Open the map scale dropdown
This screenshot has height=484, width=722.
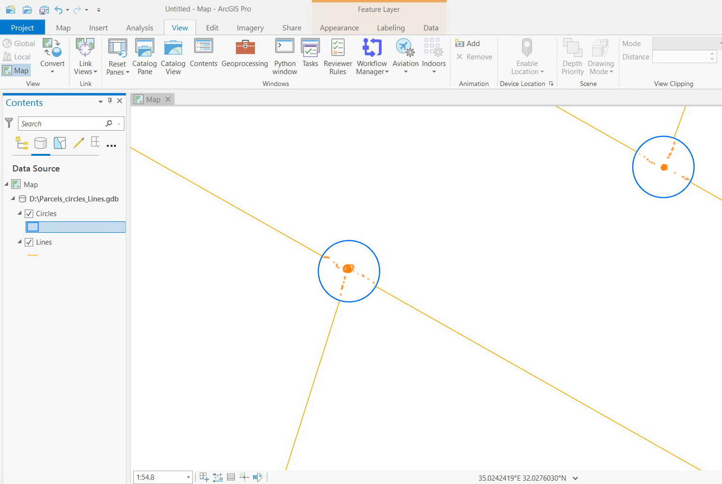click(188, 477)
